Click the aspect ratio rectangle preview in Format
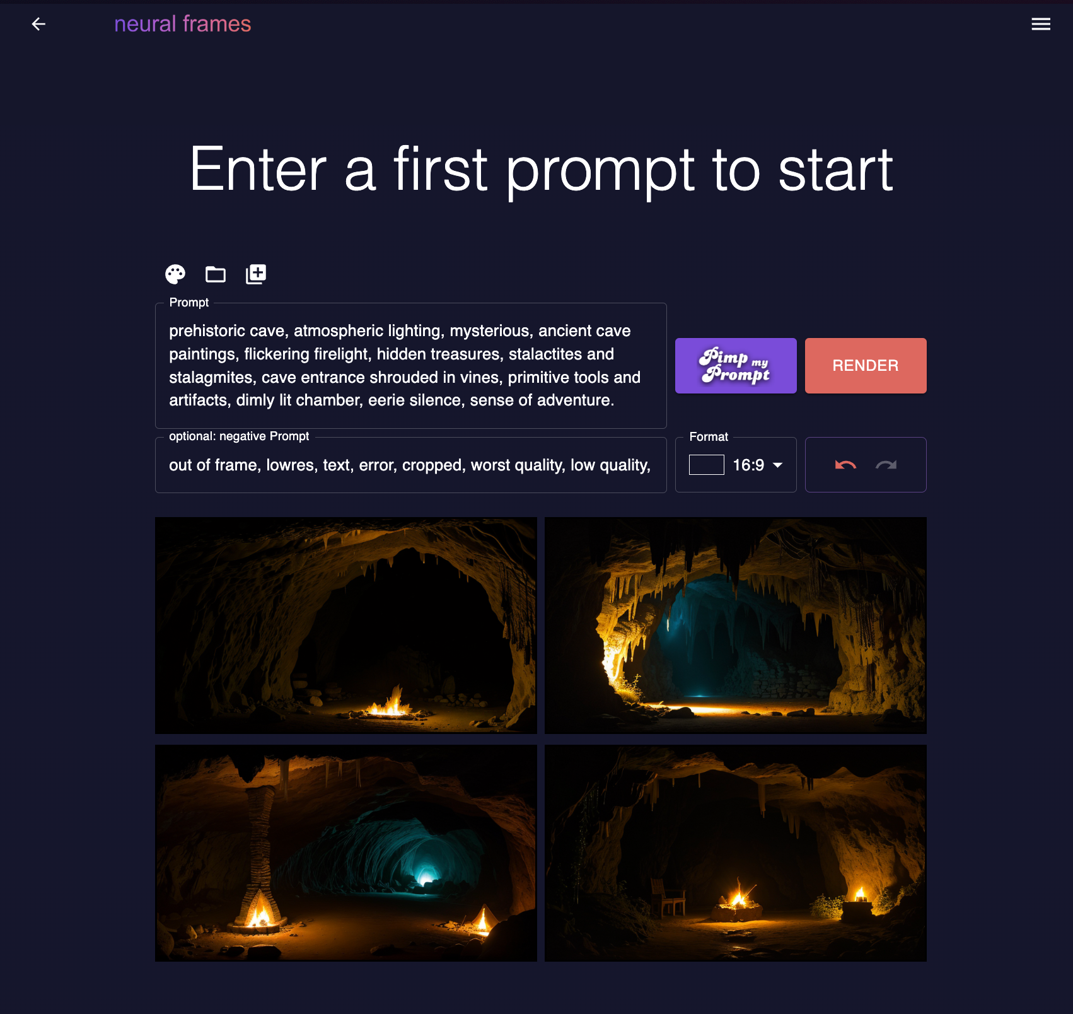 pyautogui.click(x=706, y=465)
